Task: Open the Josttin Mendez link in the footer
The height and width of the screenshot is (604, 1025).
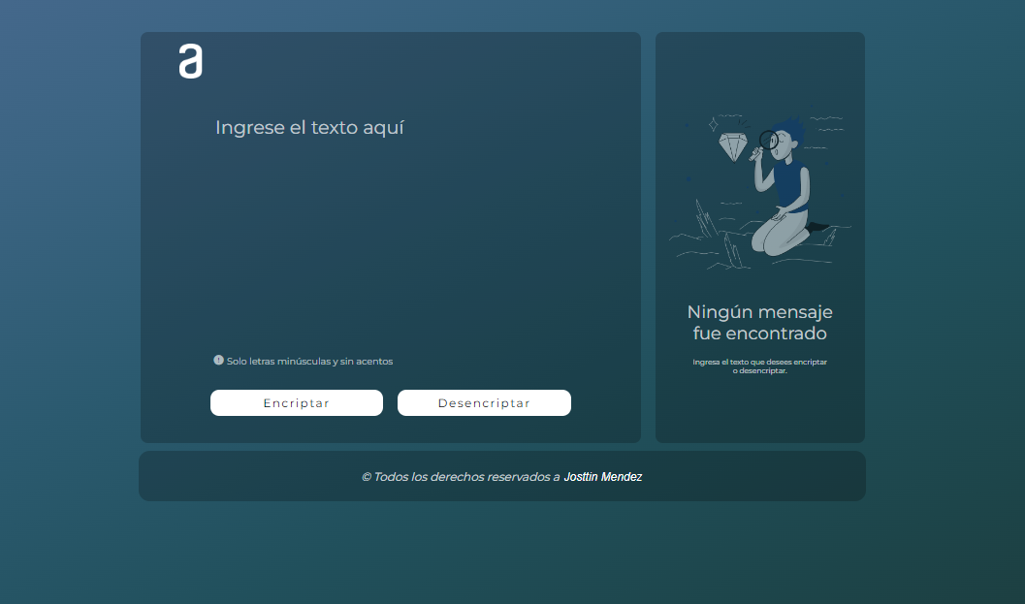Action: click(602, 477)
